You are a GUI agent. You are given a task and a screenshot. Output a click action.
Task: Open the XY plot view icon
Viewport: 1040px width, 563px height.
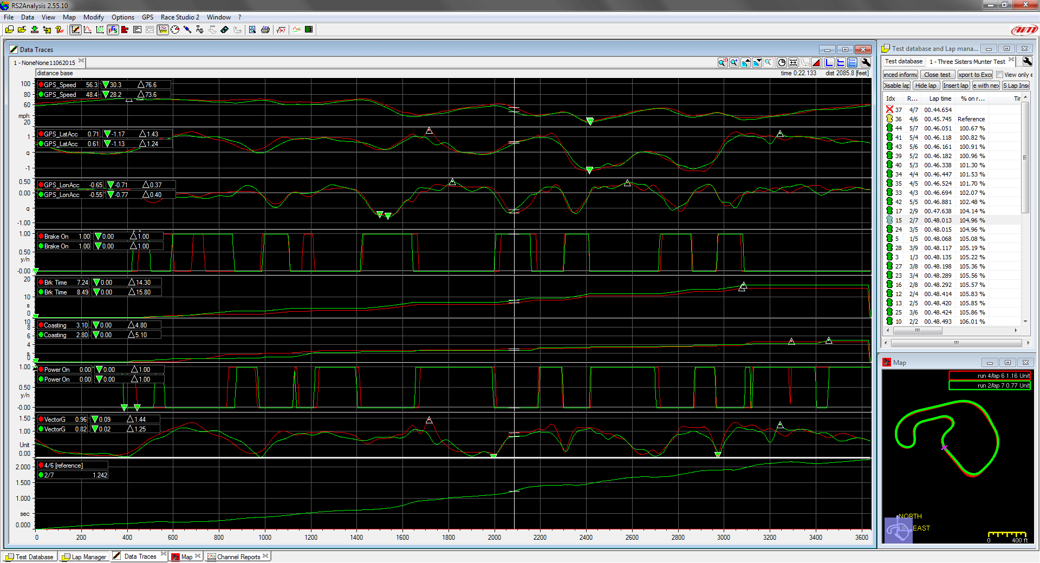click(x=100, y=30)
